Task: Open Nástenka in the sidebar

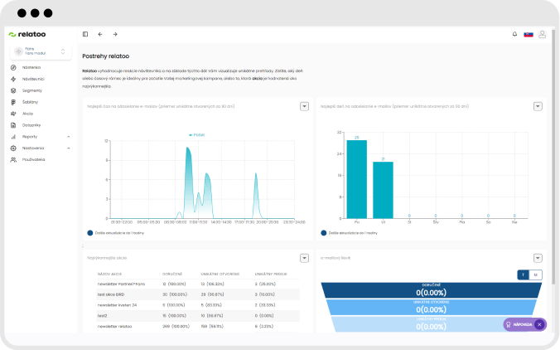Action: point(31,67)
